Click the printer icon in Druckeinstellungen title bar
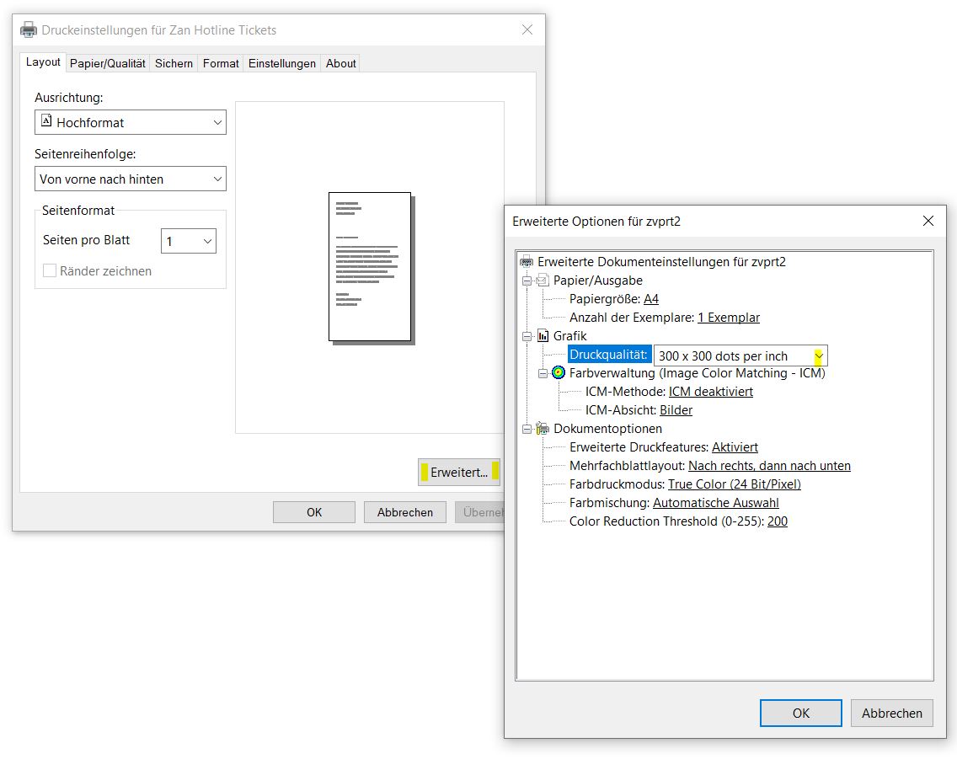The height and width of the screenshot is (759, 957). [29, 30]
